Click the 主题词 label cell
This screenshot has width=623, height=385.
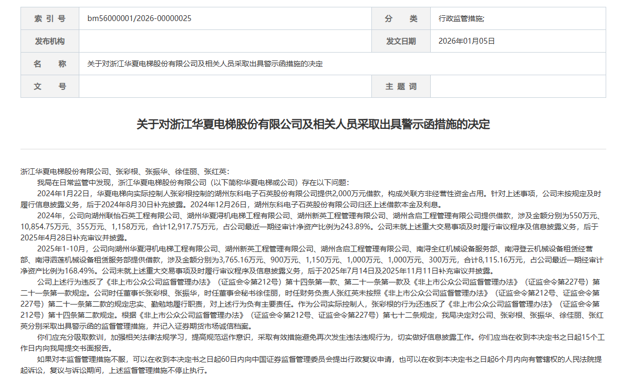[x=401, y=86]
